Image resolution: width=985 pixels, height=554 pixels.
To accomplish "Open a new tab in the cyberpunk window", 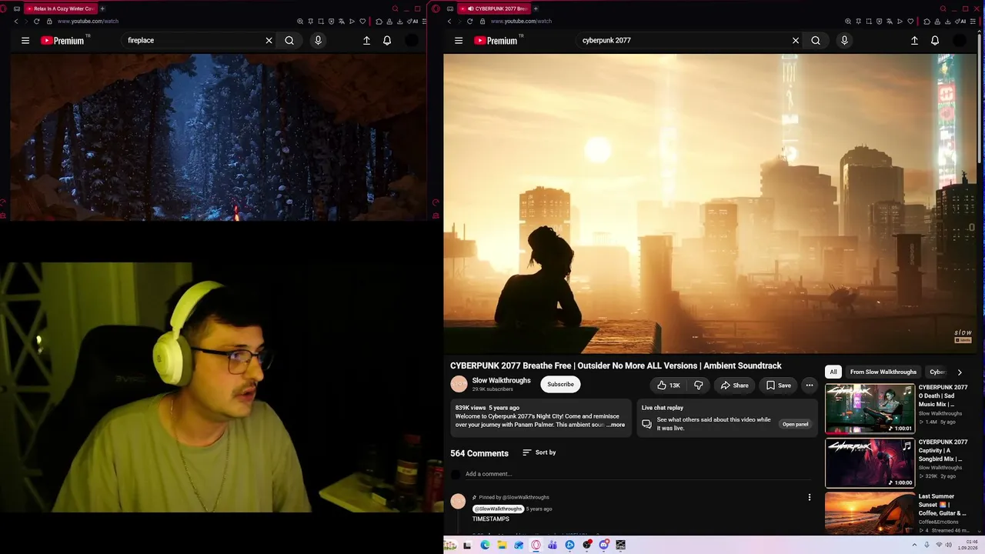I will click(x=536, y=8).
